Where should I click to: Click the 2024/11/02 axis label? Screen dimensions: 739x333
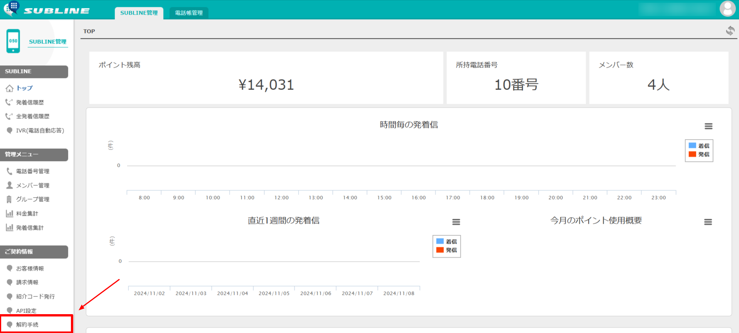[x=149, y=293]
